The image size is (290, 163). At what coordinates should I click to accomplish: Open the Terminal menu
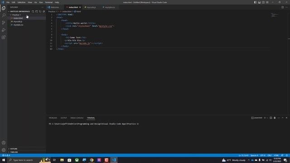coord(49,2)
